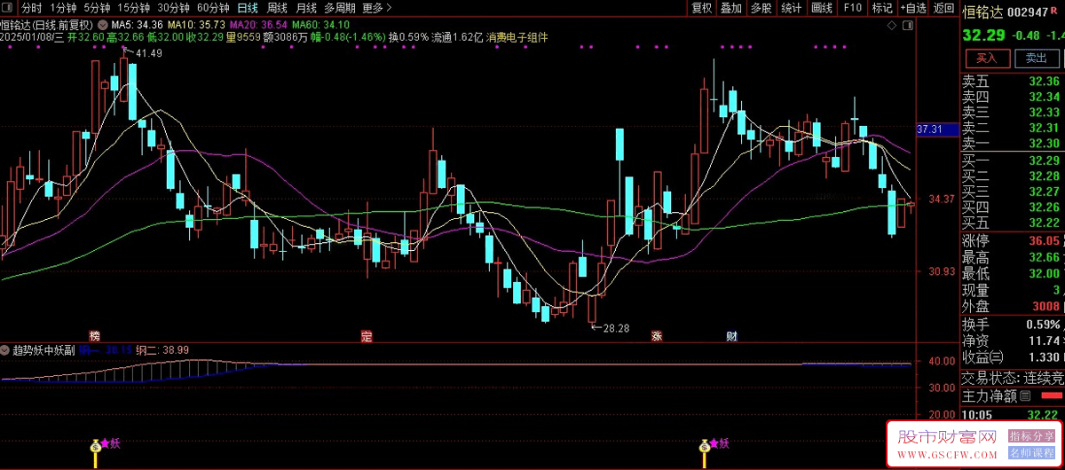The height and width of the screenshot is (470, 1065).
Task: Click the 涨停 limit price 36.05
Action: (1045, 240)
